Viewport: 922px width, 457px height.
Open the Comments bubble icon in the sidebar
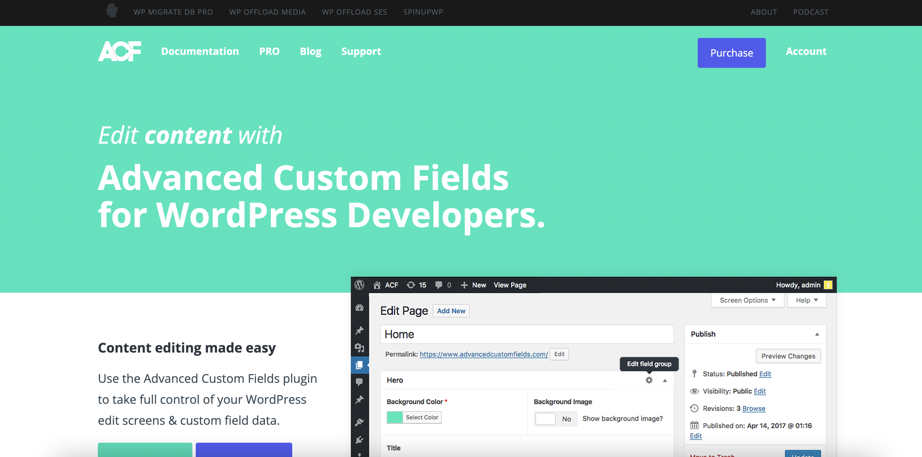tap(359, 382)
